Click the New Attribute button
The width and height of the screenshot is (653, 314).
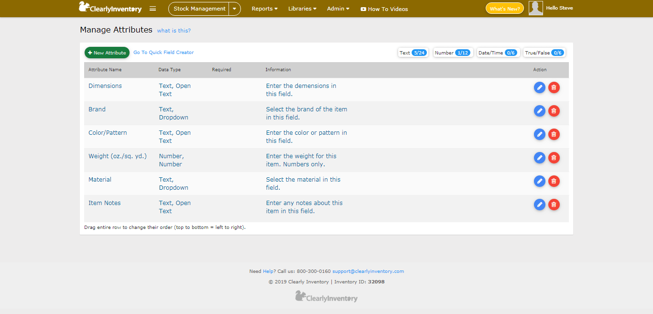107,53
